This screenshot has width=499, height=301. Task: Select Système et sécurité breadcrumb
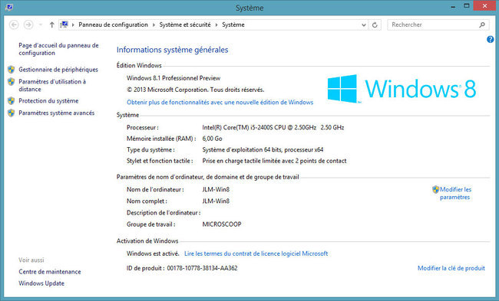point(185,25)
